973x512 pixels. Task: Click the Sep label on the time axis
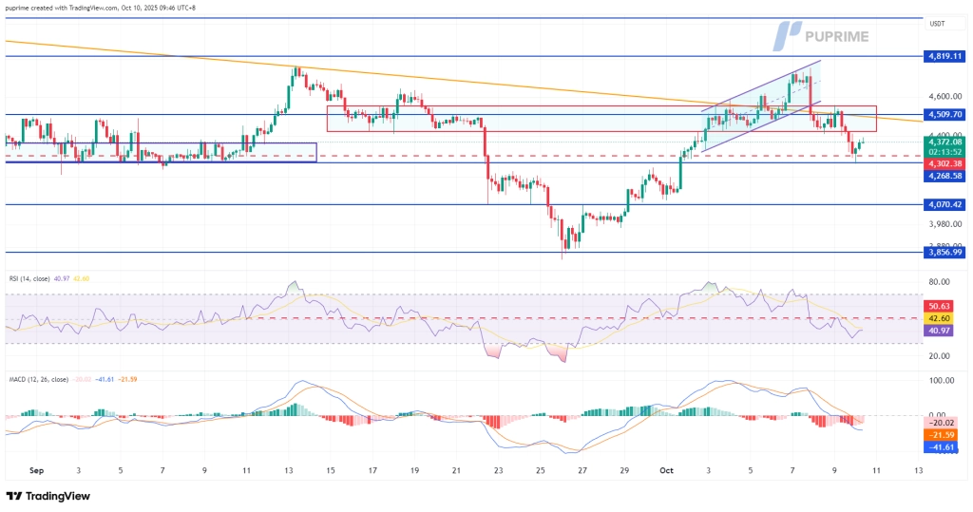[x=37, y=470]
